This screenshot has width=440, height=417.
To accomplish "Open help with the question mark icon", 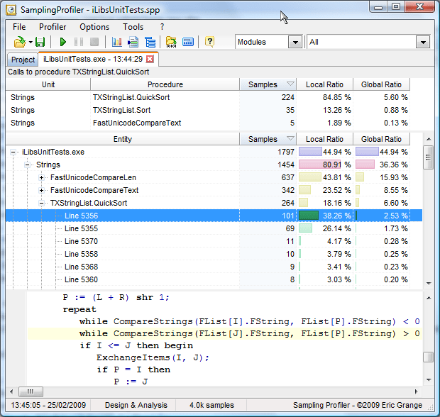I will (x=209, y=42).
